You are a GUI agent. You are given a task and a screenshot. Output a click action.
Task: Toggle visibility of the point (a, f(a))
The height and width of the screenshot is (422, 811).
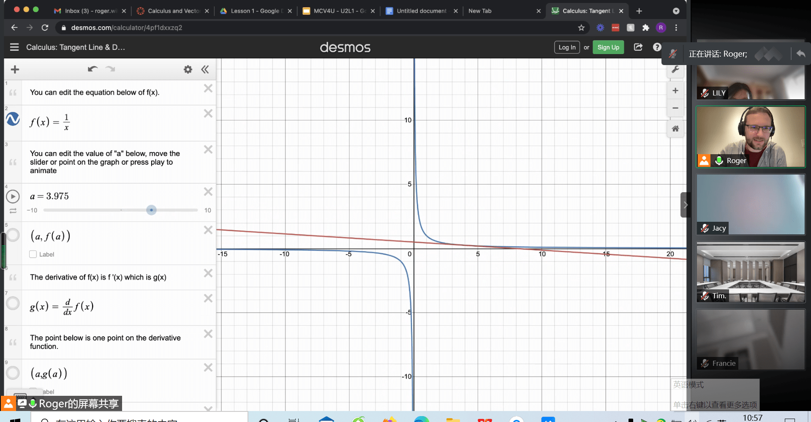coord(13,235)
